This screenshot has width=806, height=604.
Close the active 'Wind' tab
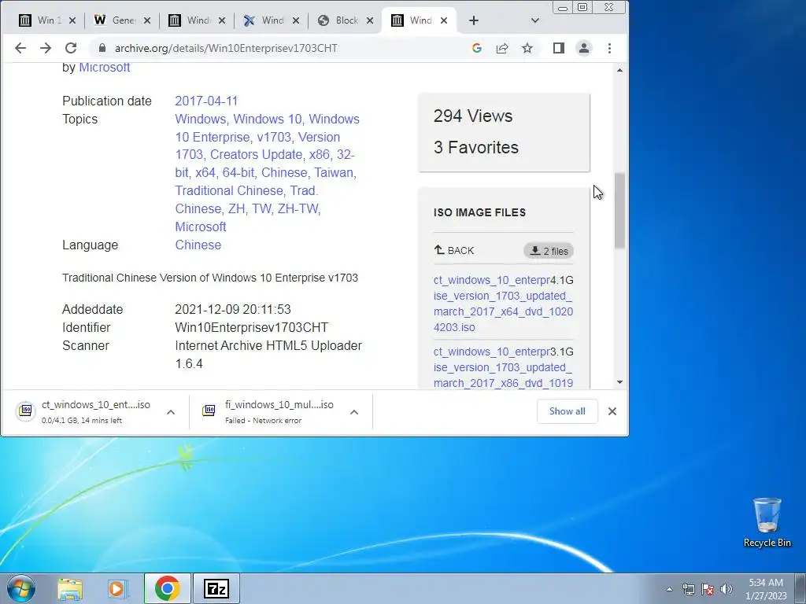tap(444, 20)
